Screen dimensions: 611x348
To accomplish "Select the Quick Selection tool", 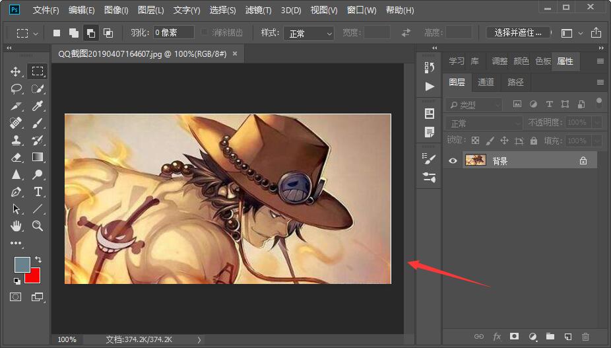I will 38,88.
